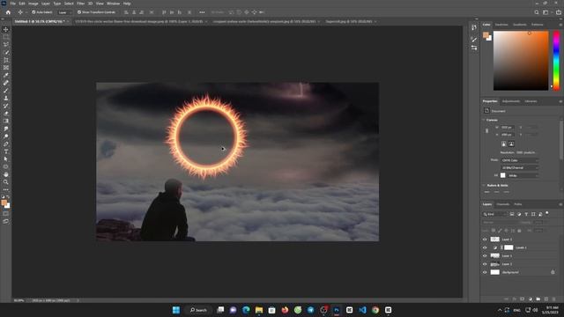Open the Color panel options menu
This screenshot has width=564, height=317.
pyautogui.click(x=560, y=25)
